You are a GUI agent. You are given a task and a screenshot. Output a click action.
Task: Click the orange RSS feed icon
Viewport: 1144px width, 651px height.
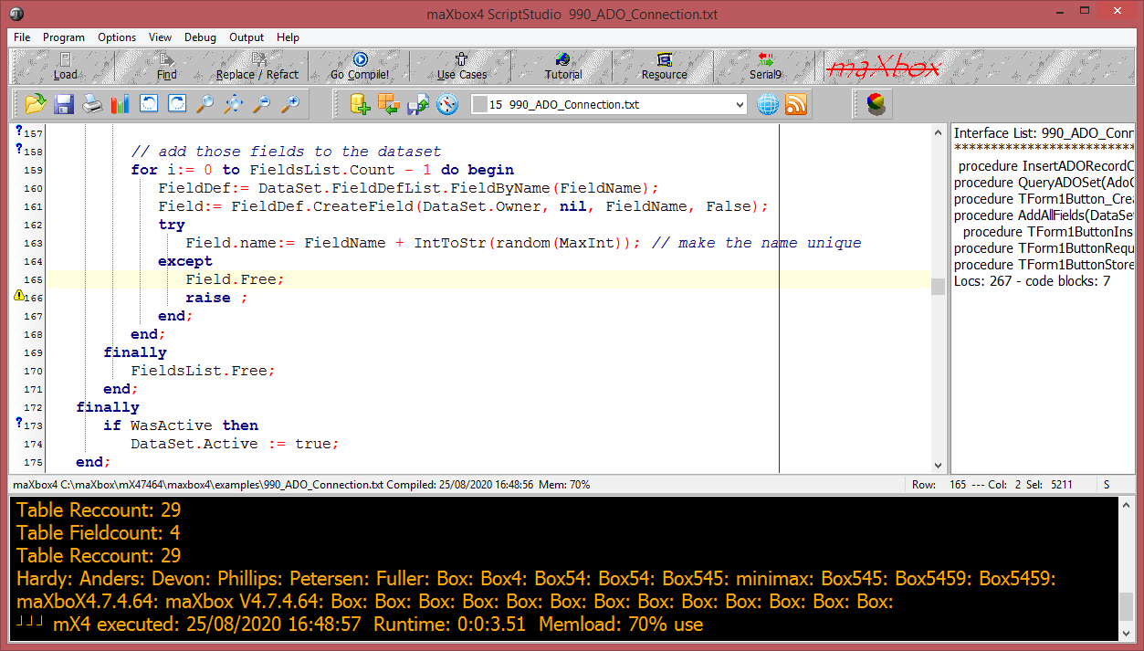pos(796,104)
